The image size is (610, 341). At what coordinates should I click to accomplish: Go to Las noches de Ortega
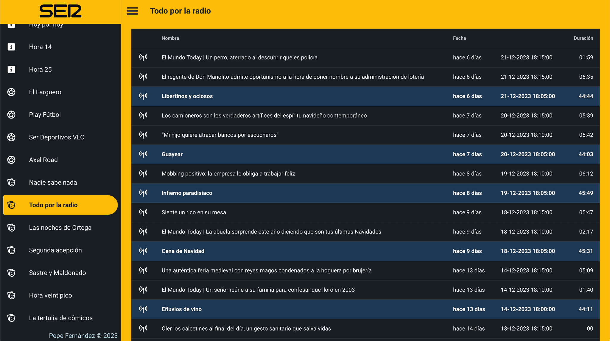(60, 228)
